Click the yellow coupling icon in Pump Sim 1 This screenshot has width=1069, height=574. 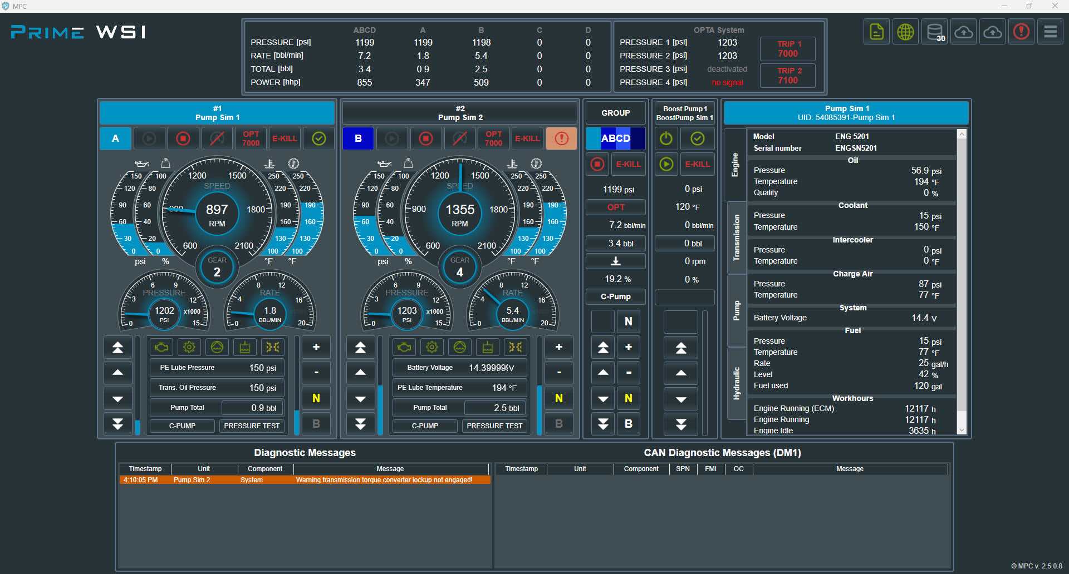point(273,347)
